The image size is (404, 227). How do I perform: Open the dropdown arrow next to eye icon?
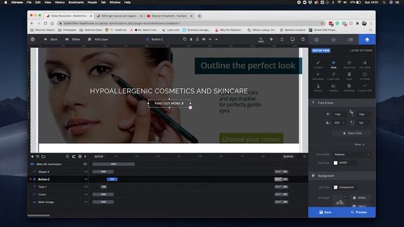click(210, 39)
